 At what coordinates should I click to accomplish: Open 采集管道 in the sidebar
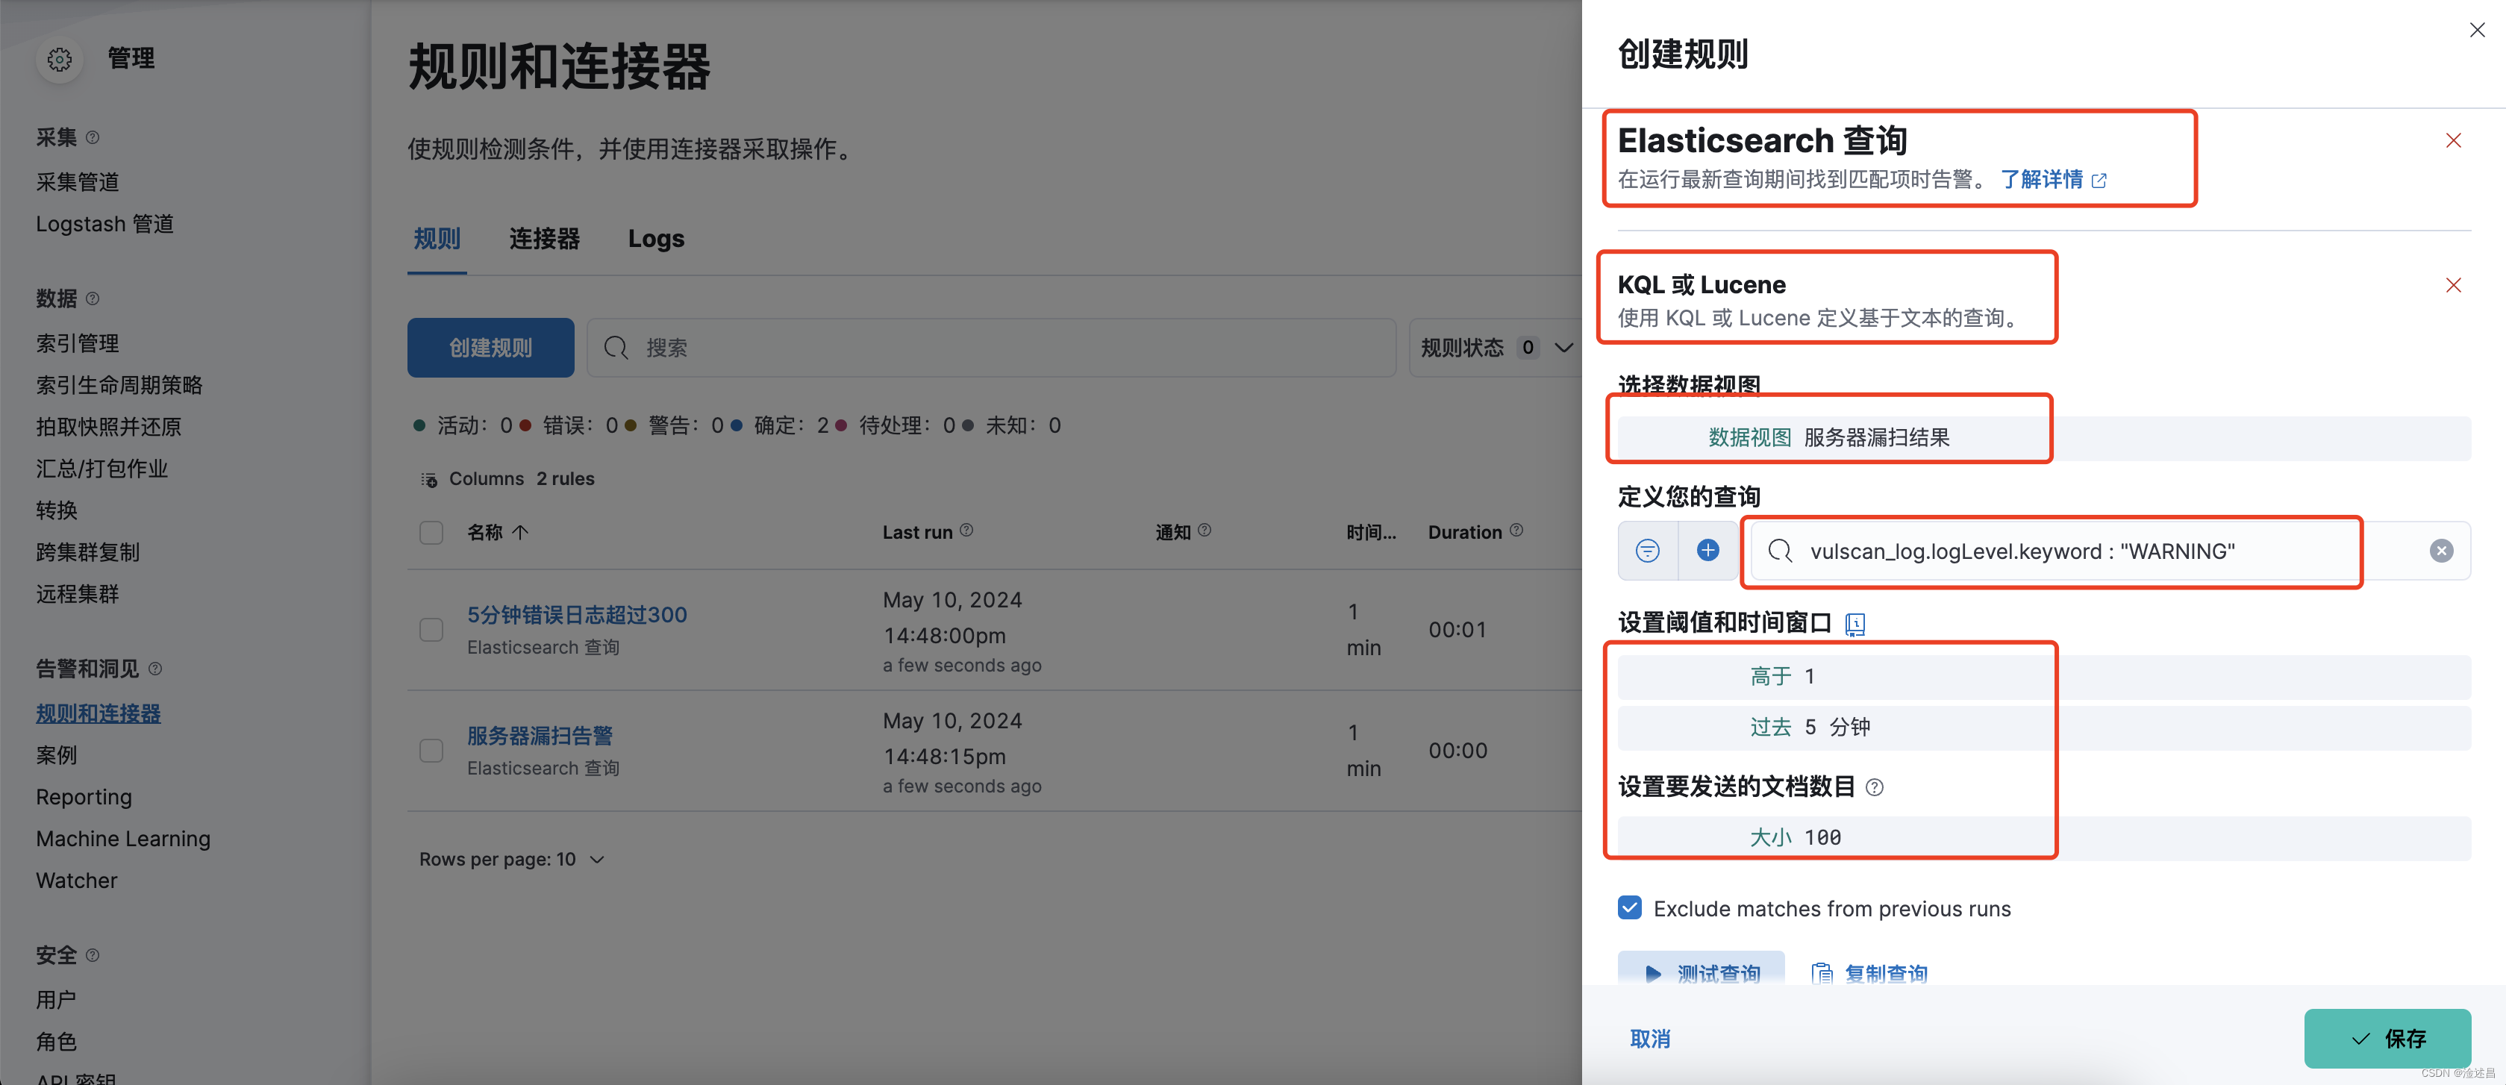point(78,182)
